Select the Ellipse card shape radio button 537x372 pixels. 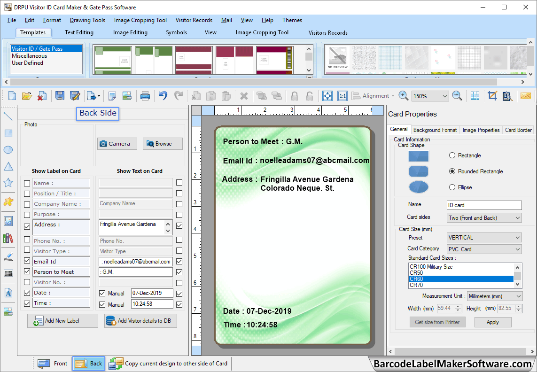452,187
